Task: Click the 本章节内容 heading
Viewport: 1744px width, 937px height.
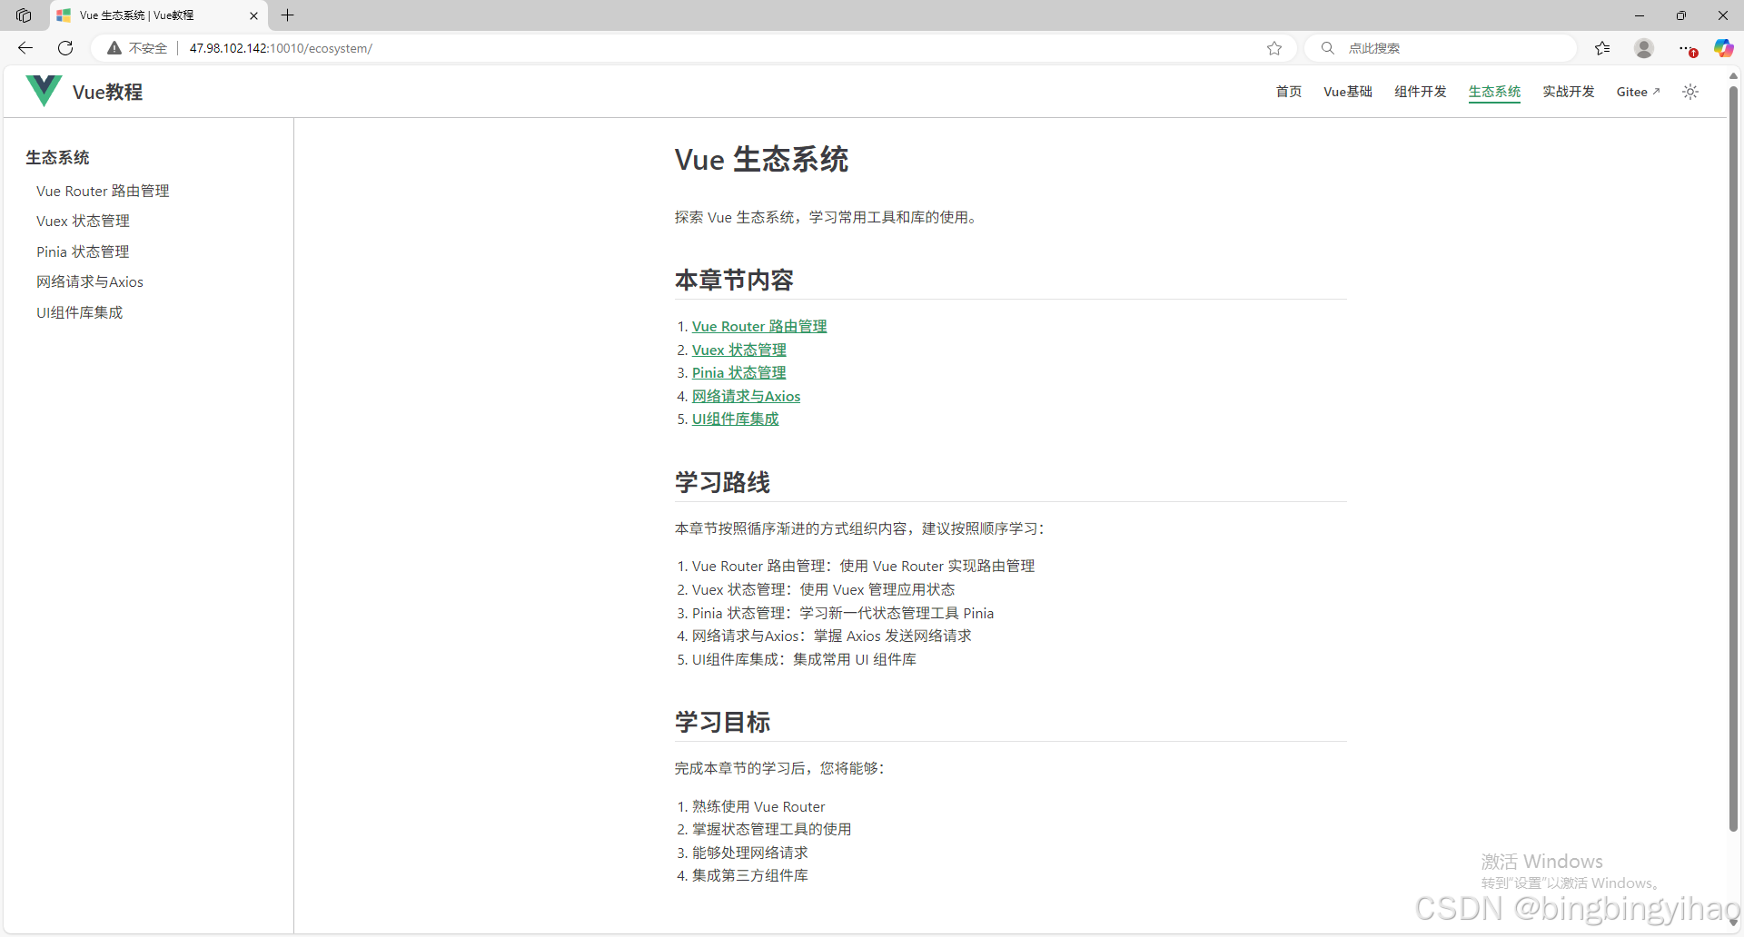Action: 734,280
